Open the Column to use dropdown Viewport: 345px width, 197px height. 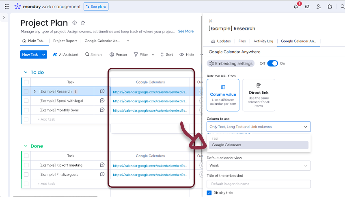(259, 127)
